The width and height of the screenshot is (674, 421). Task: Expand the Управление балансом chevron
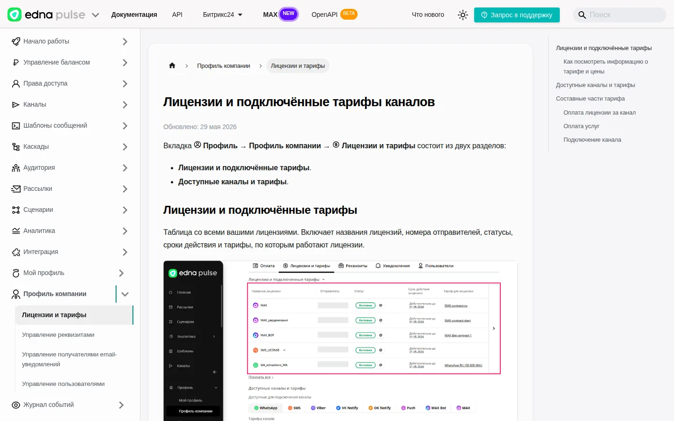[125, 63]
